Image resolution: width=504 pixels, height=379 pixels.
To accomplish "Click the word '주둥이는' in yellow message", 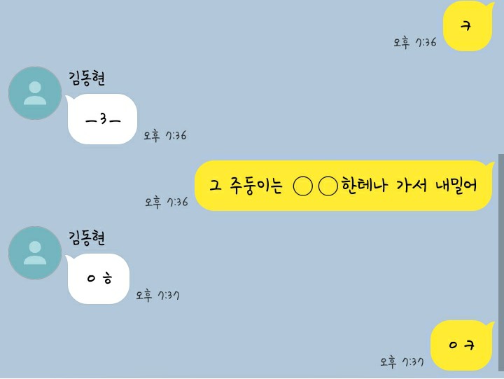I will tap(256, 186).
